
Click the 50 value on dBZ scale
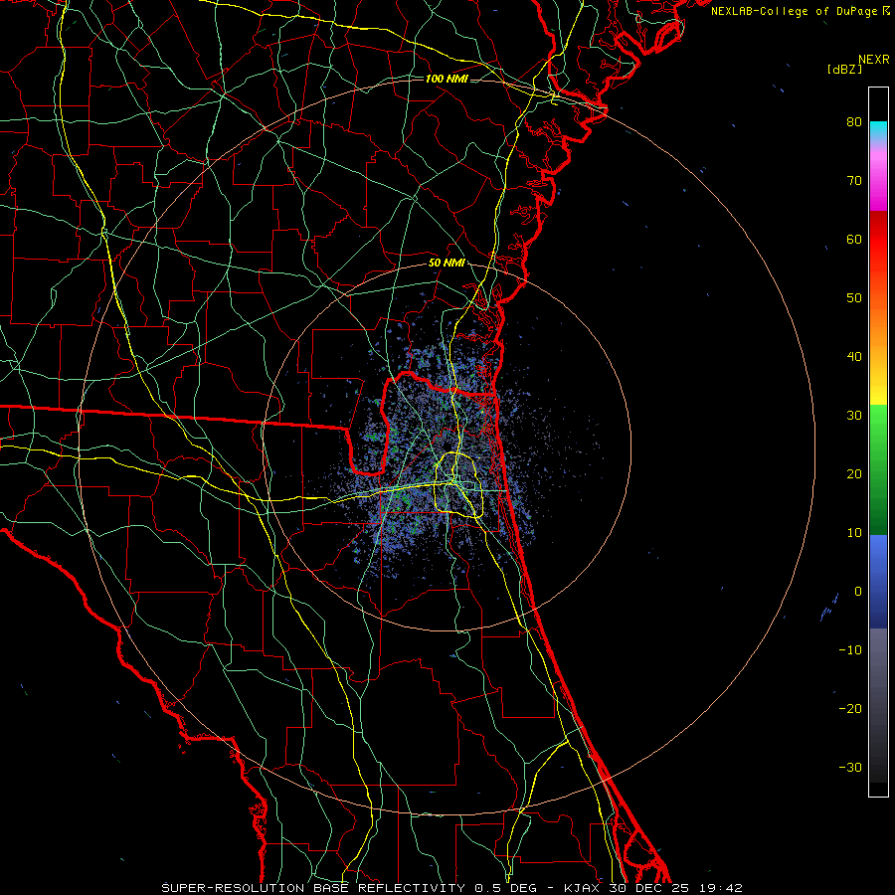854,298
